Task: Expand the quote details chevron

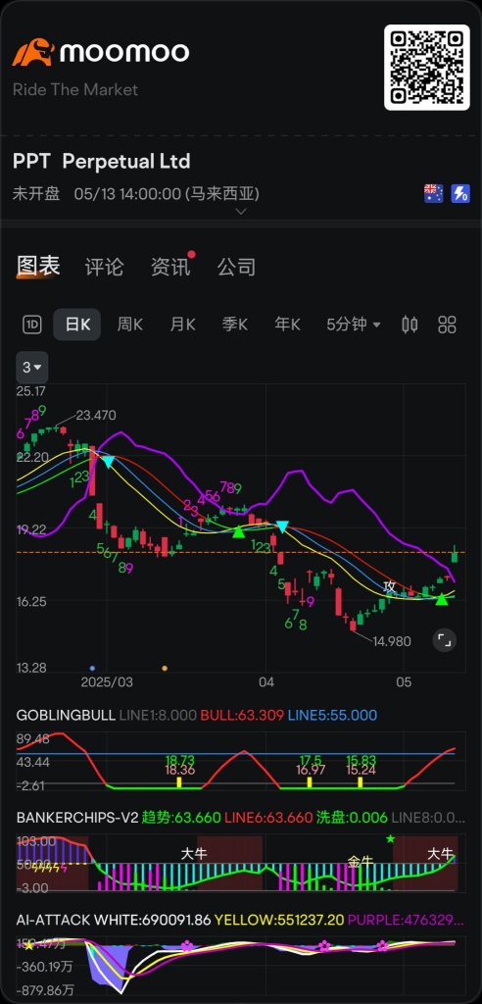Action: coord(241,212)
